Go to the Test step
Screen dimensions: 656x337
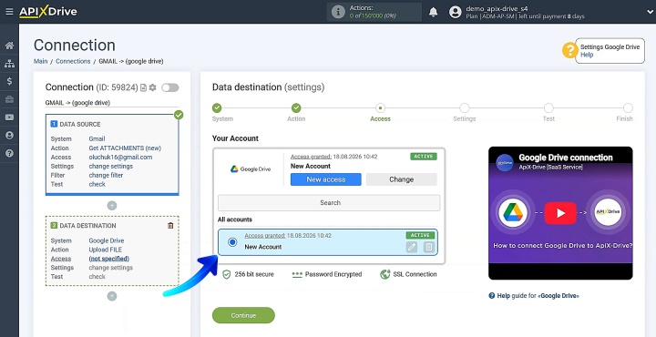[548, 108]
